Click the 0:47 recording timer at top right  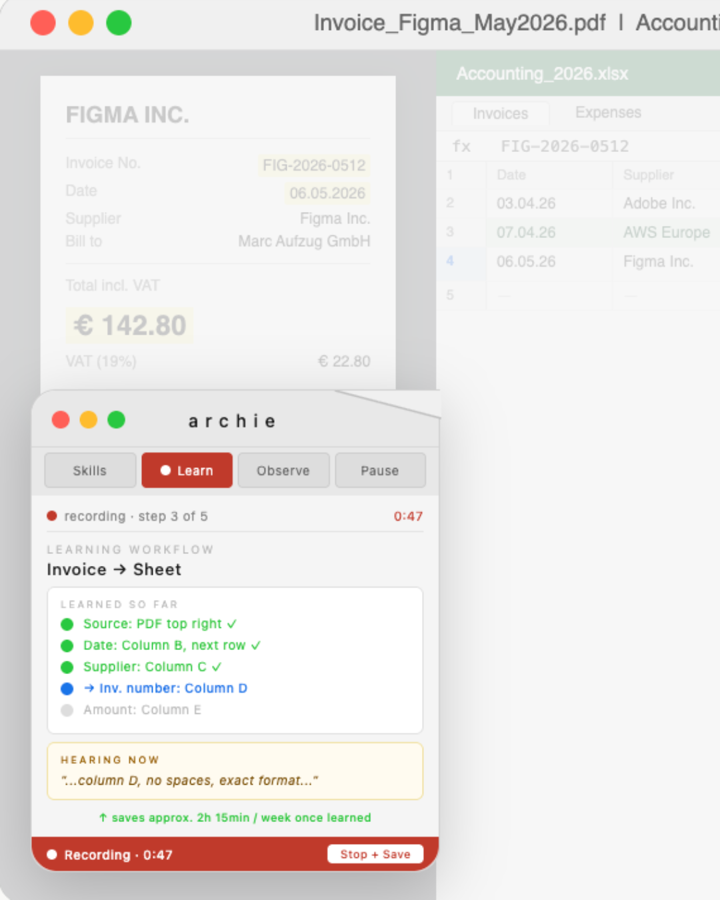tap(408, 516)
